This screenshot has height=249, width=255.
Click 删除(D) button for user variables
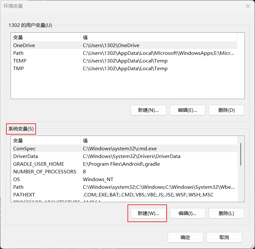click(x=226, y=110)
